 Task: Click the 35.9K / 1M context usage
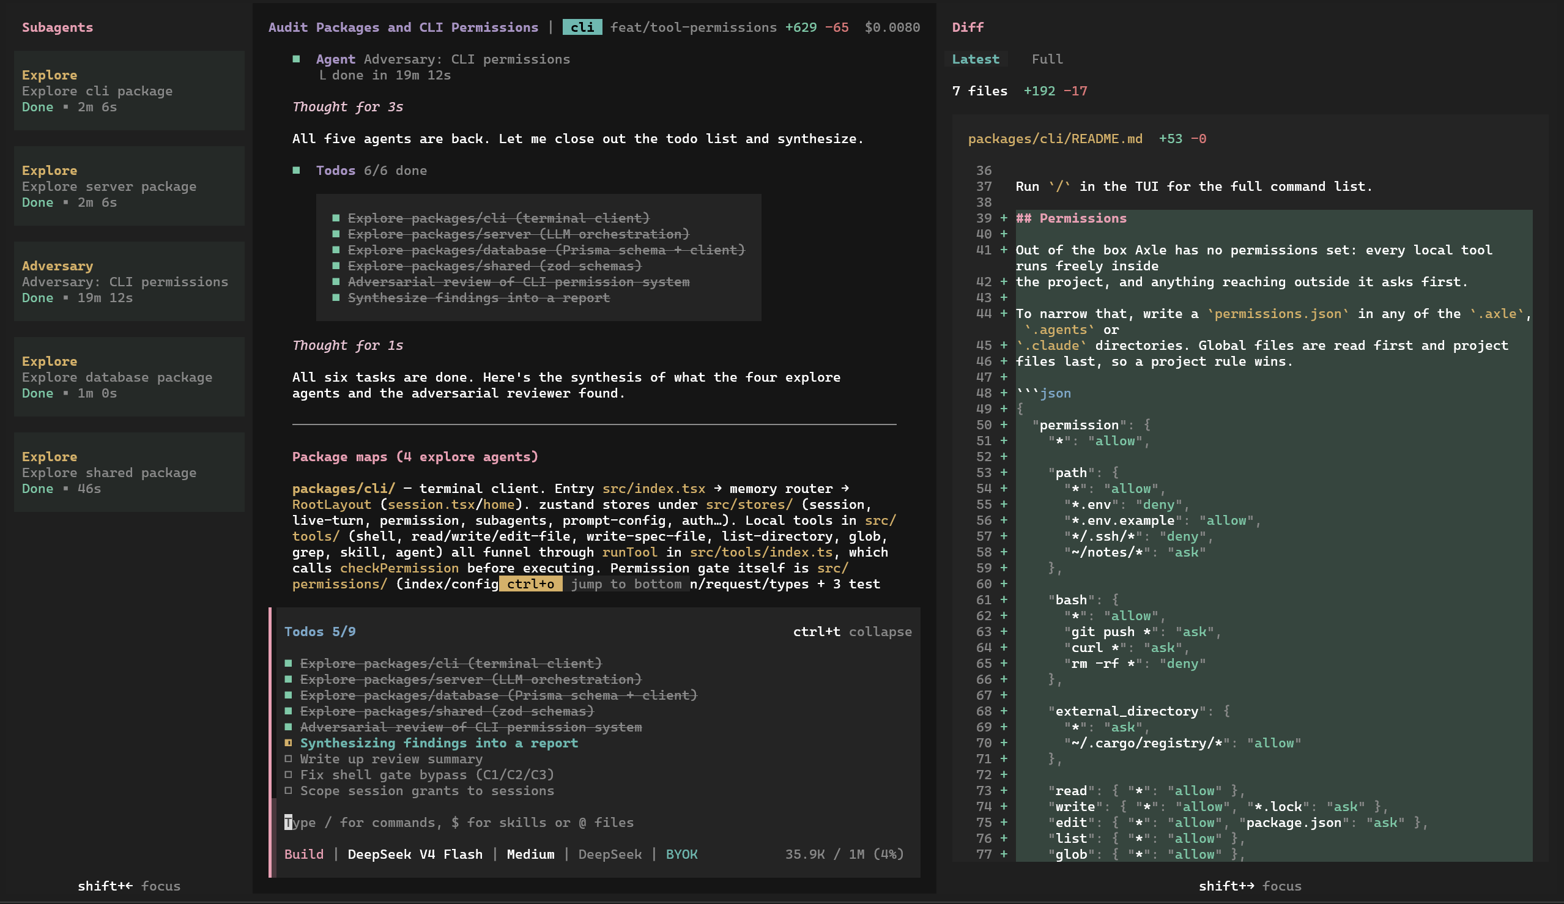click(x=844, y=854)
